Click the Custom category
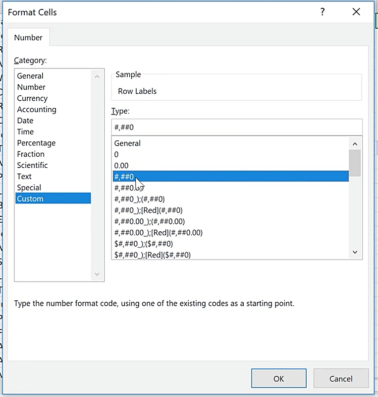Image resolution: width=378 pixels, height=397 pixels. (30, 198)
